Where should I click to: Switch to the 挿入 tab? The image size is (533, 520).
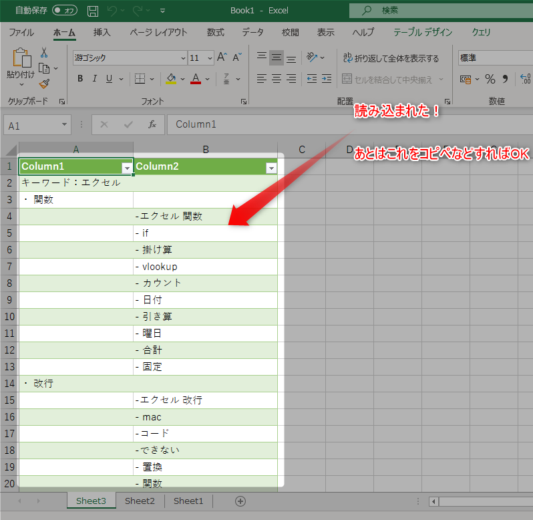102,32
